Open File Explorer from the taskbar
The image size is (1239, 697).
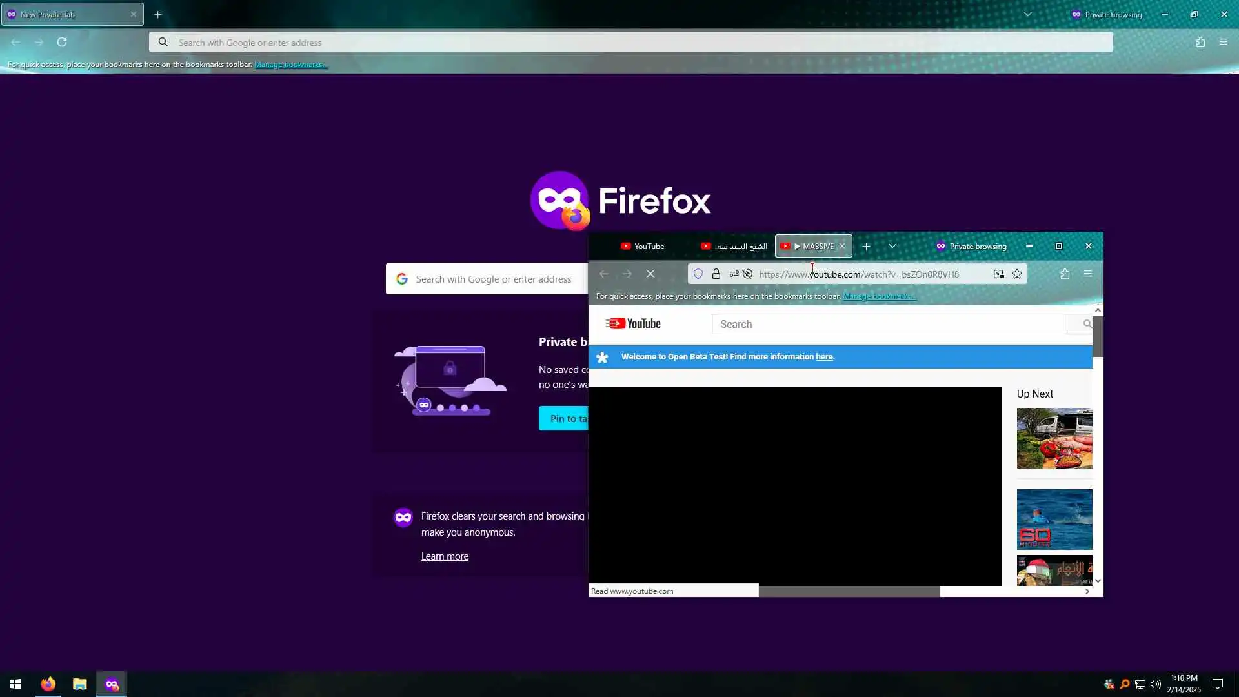click(x=79, y=684)
